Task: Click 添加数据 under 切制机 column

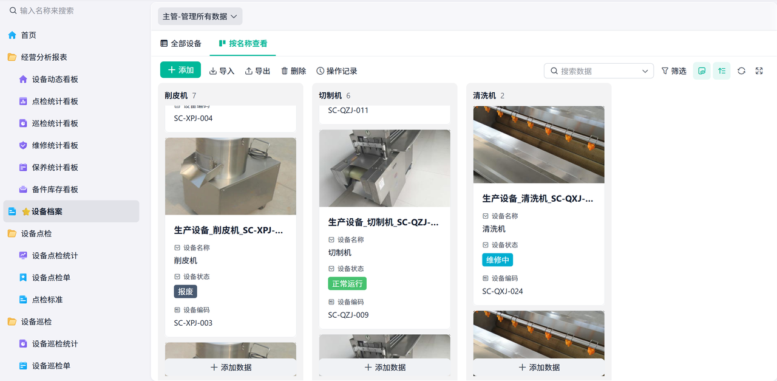Action: pyautogui.click(x=385, y=368)
